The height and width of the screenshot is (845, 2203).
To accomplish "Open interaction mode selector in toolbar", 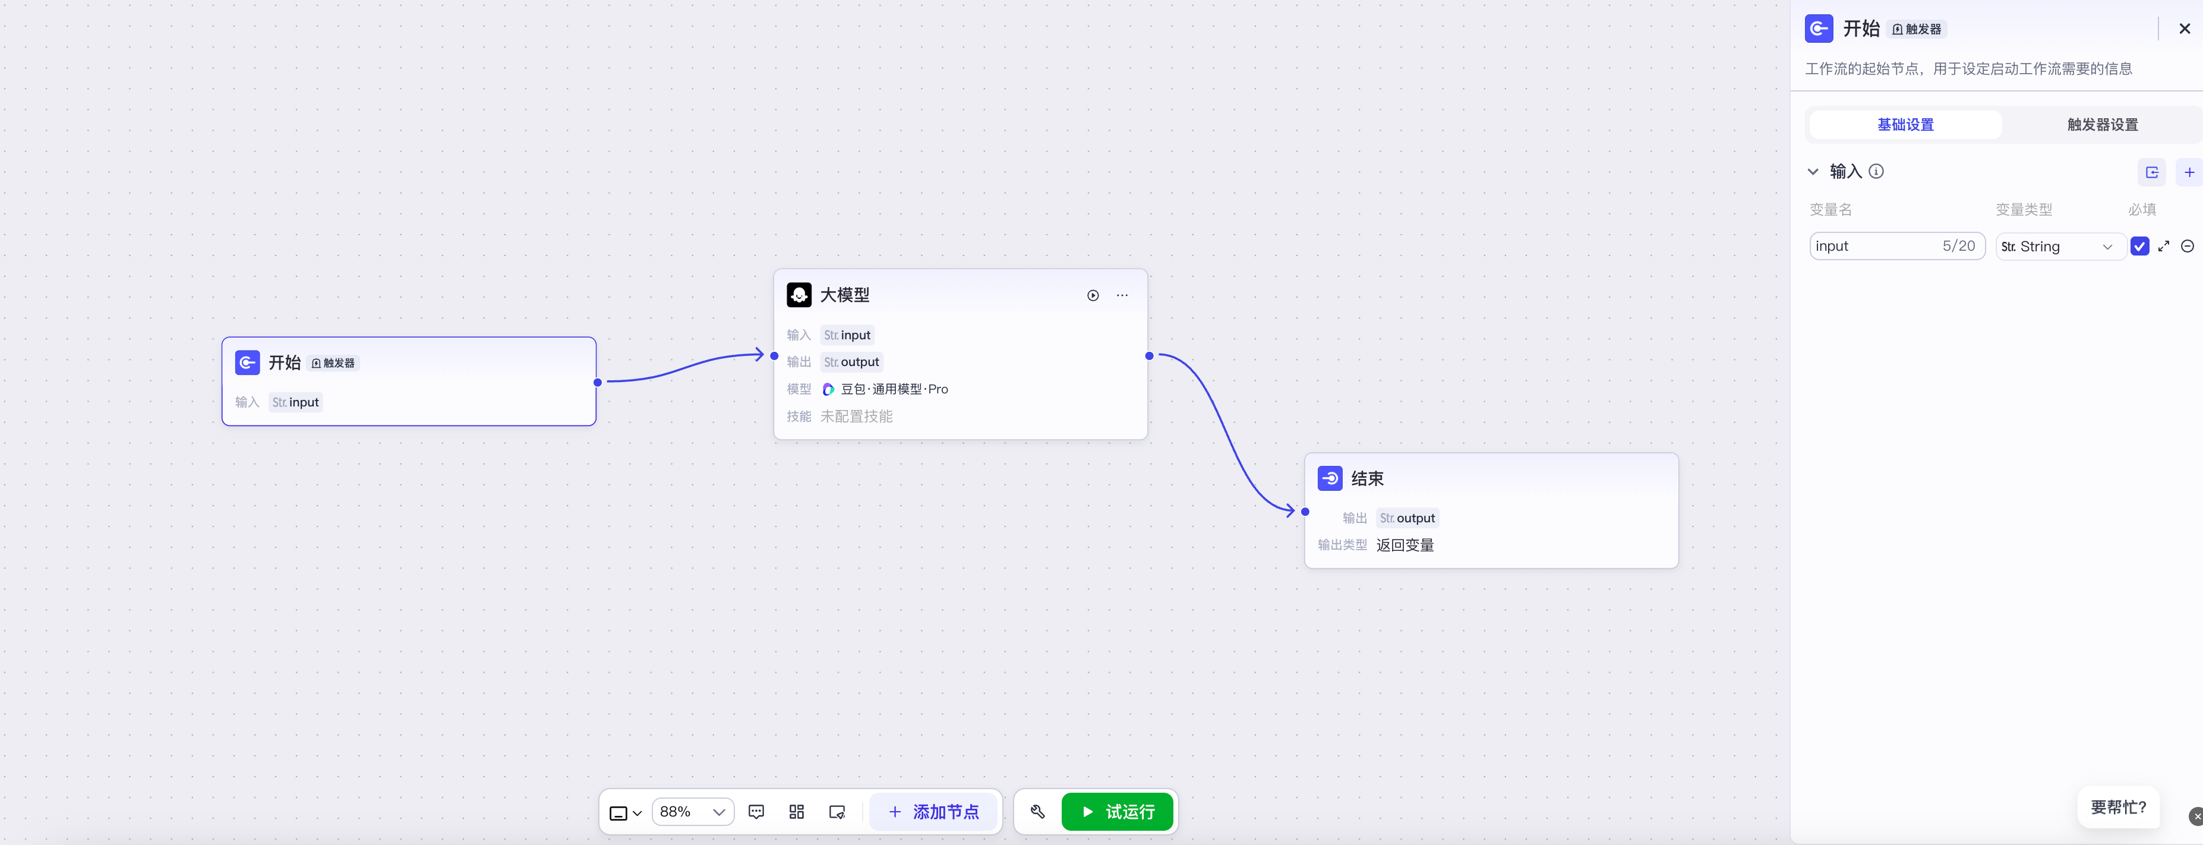I will coord(625,812).
